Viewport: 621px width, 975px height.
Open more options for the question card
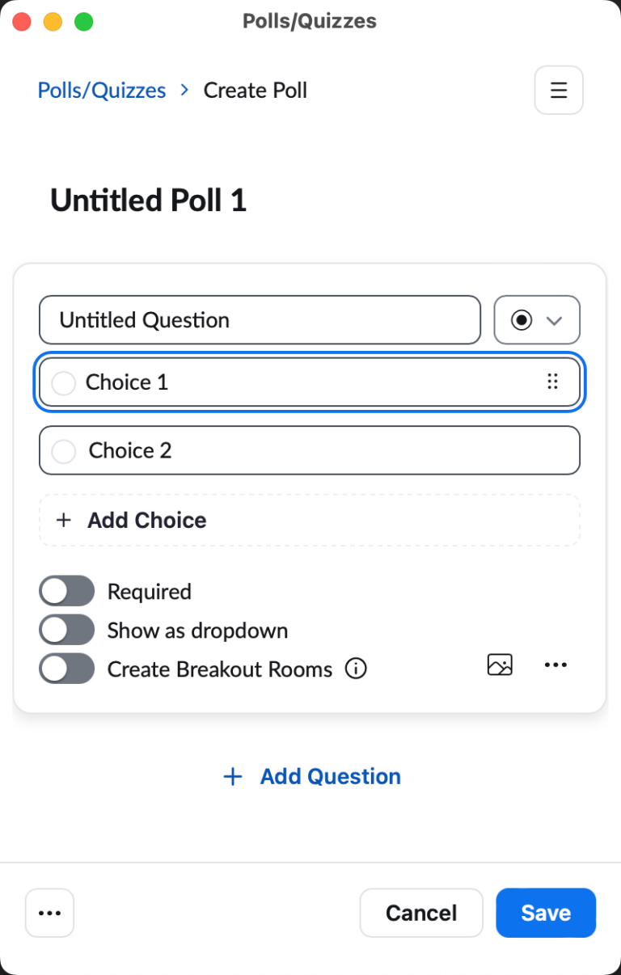[556, 665]
